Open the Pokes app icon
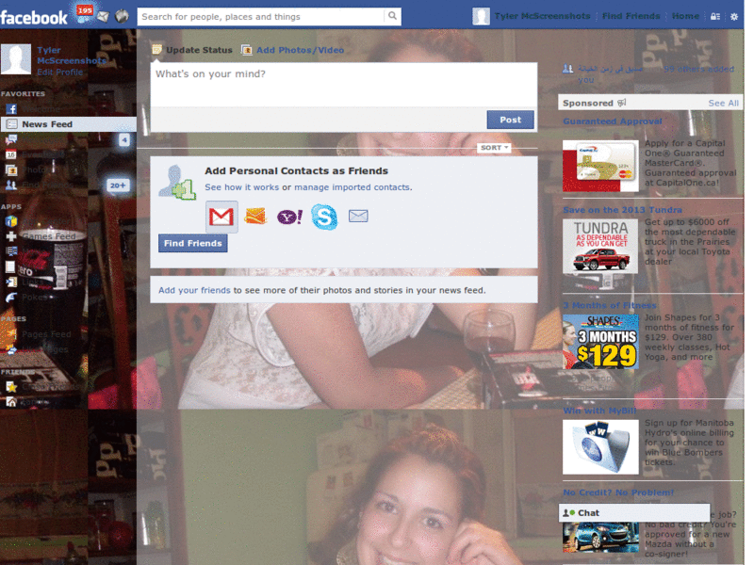Screen dimensions: 754x565 click(x=11, y=298)
